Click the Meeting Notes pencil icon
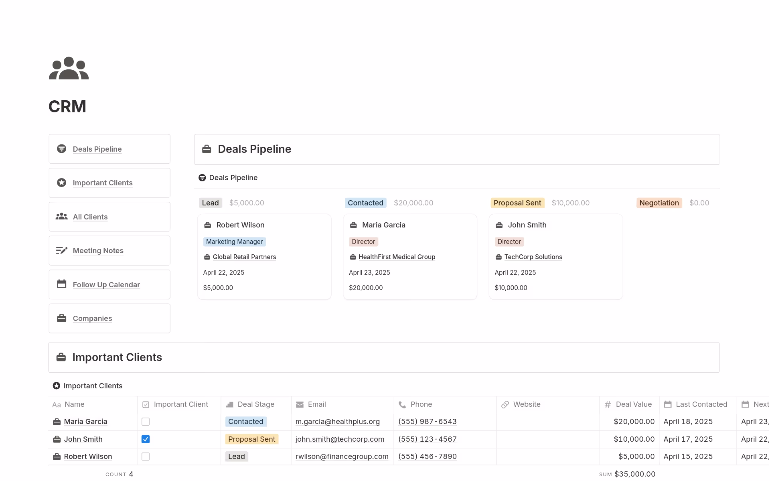 point(61,250)
